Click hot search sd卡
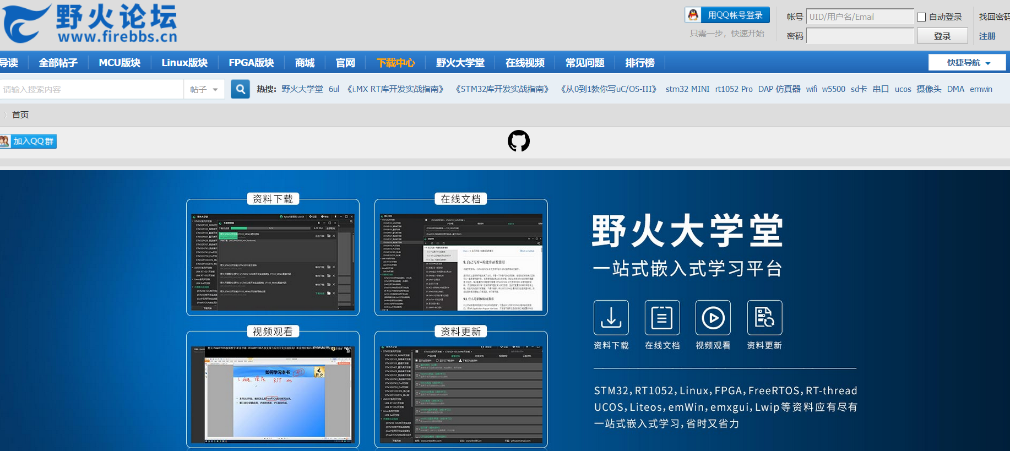The height and width of the screenshot is (451, 1010). 859,89
